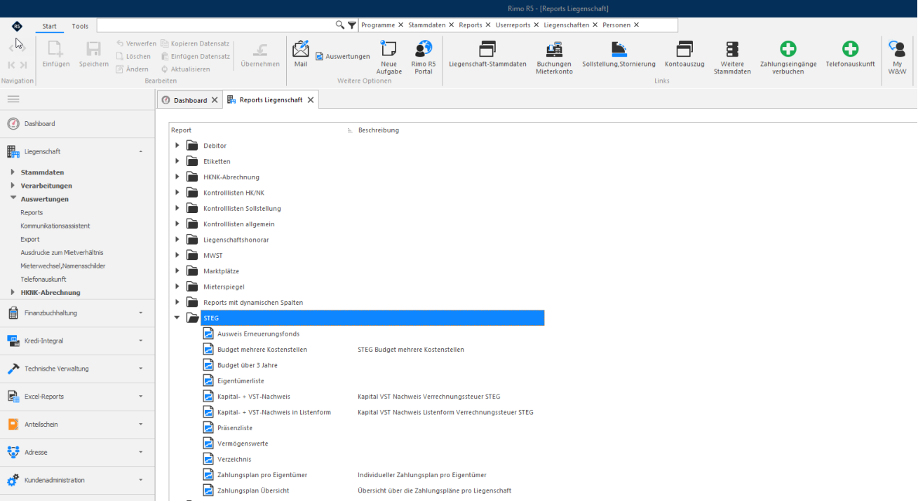Open Buchungen Mieterkonto
918x501 pixels.
coord(554,57)
